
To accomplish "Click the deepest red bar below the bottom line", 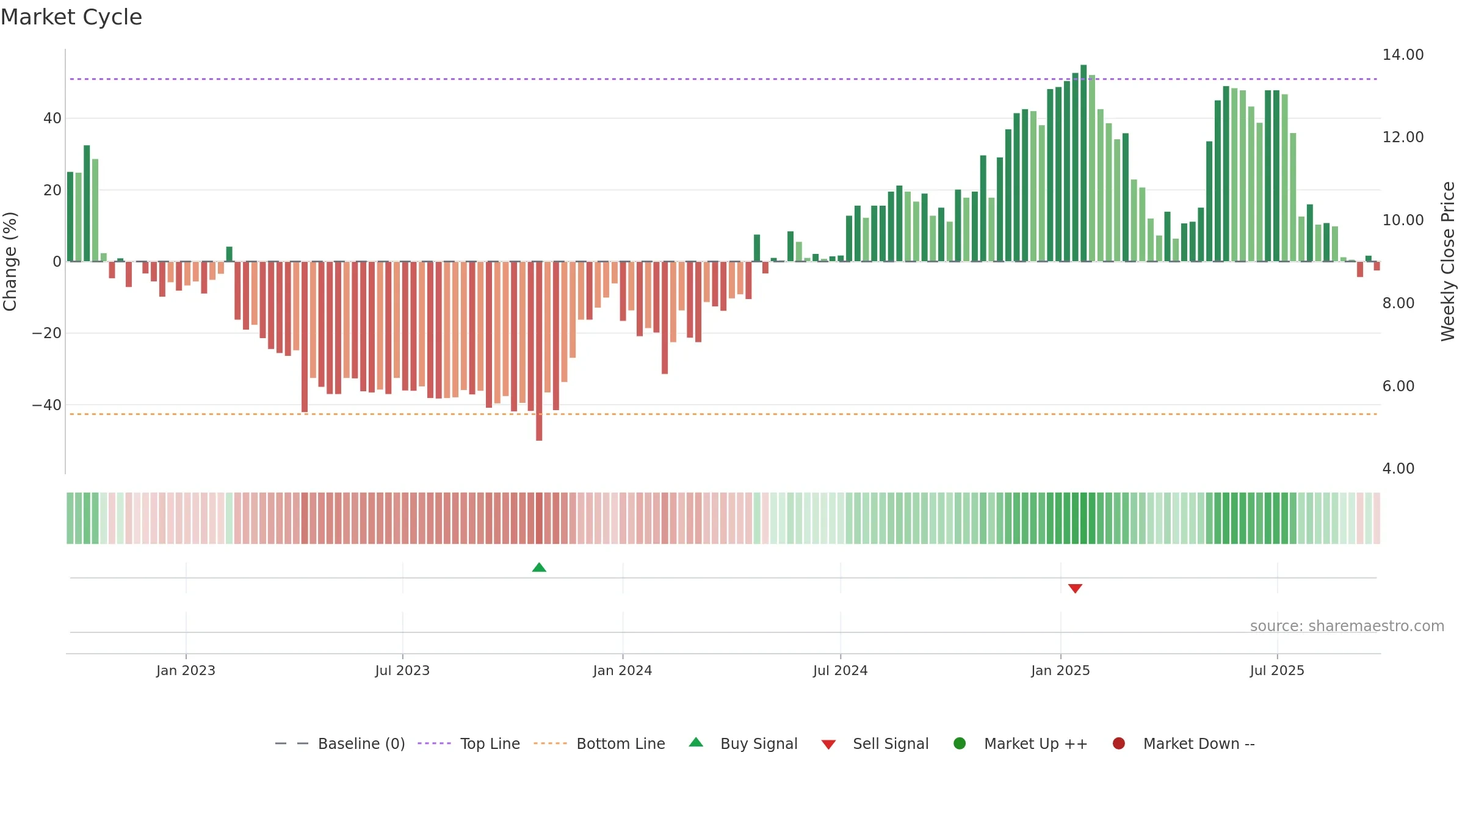I will coord(539,351).
